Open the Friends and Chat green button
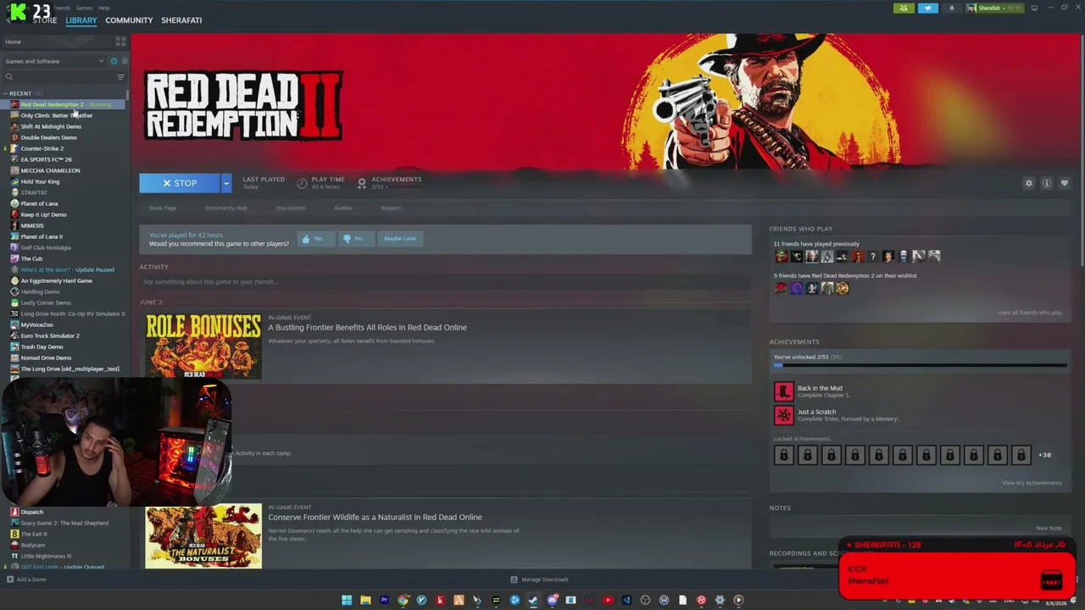Image resolution: width=1085 pixels, height=610 pixels. click(x=904, y=8)
